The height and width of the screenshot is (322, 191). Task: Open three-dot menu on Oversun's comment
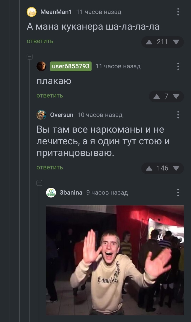point(178,115)
